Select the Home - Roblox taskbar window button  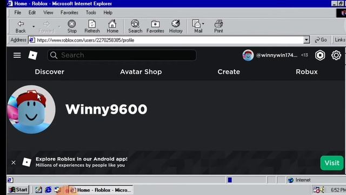(x=101, y=190)
